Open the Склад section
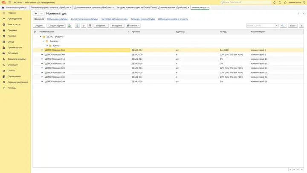Screen dimensions: 307x173 pos(11,42)
